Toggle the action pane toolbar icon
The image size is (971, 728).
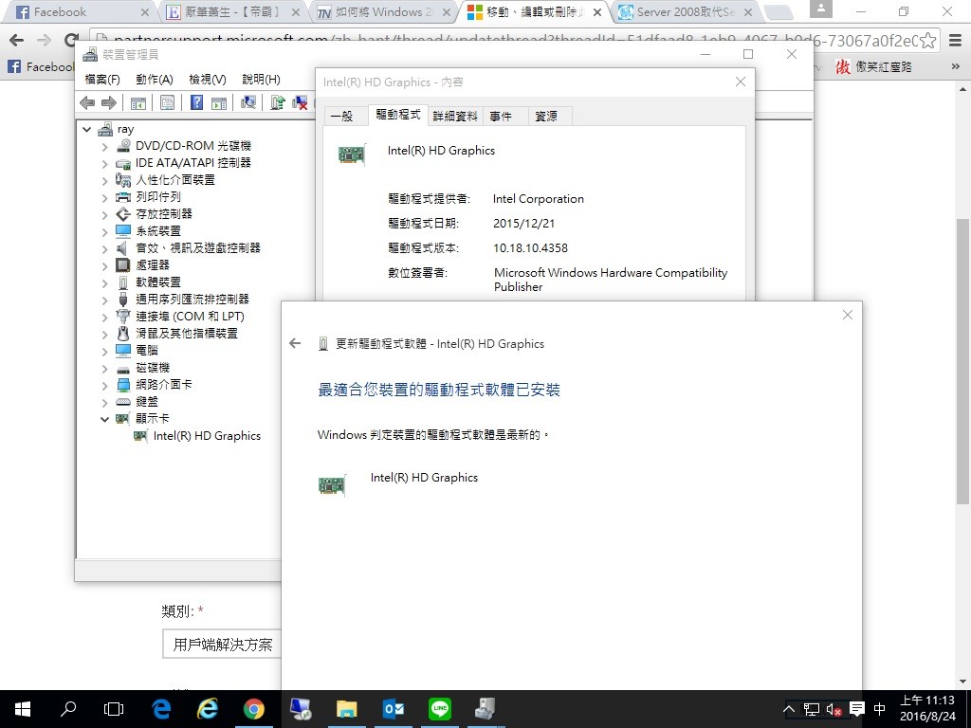[219, 102]
